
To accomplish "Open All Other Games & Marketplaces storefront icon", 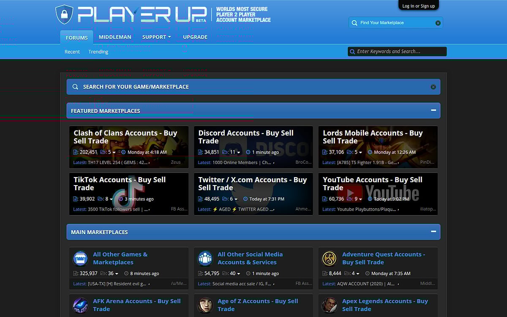I will 80,258.
